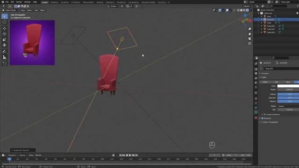The width and height of the screenshot is (299, 168).
Task: Select the Sun light type button
Action: pos(277,82)
